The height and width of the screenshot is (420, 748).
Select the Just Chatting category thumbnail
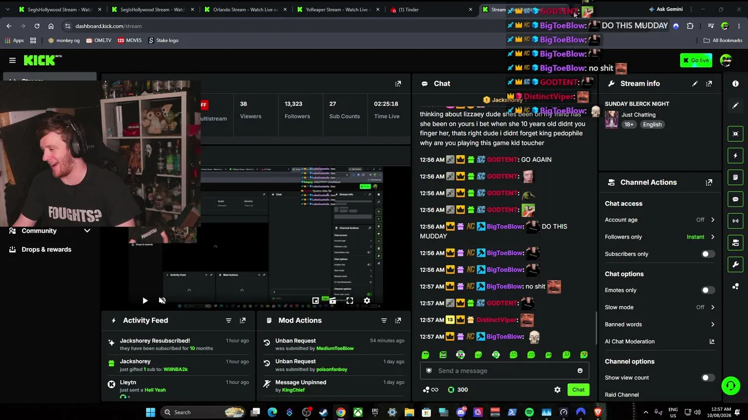pyautogui.click(x=611, y=119)
